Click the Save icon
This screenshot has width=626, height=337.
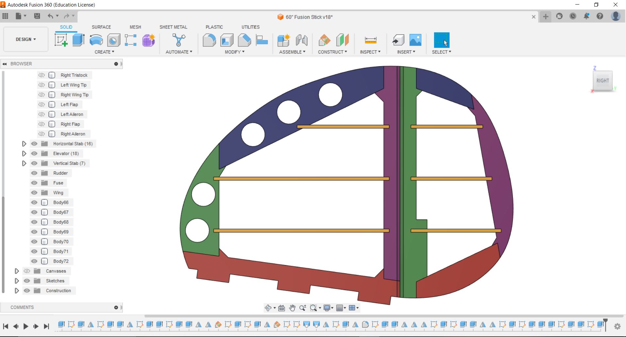(x=37, y=16)
